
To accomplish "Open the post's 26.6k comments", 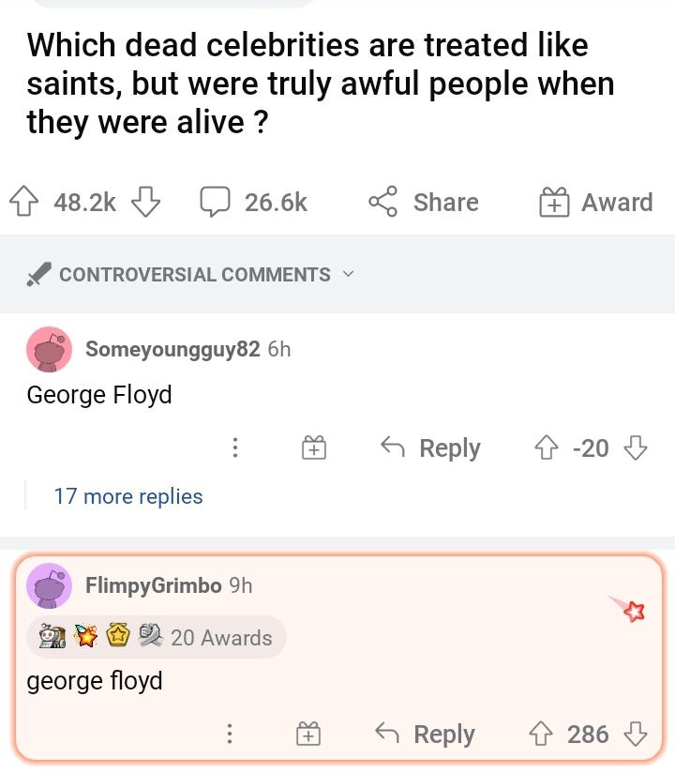I will click(254, 202).
